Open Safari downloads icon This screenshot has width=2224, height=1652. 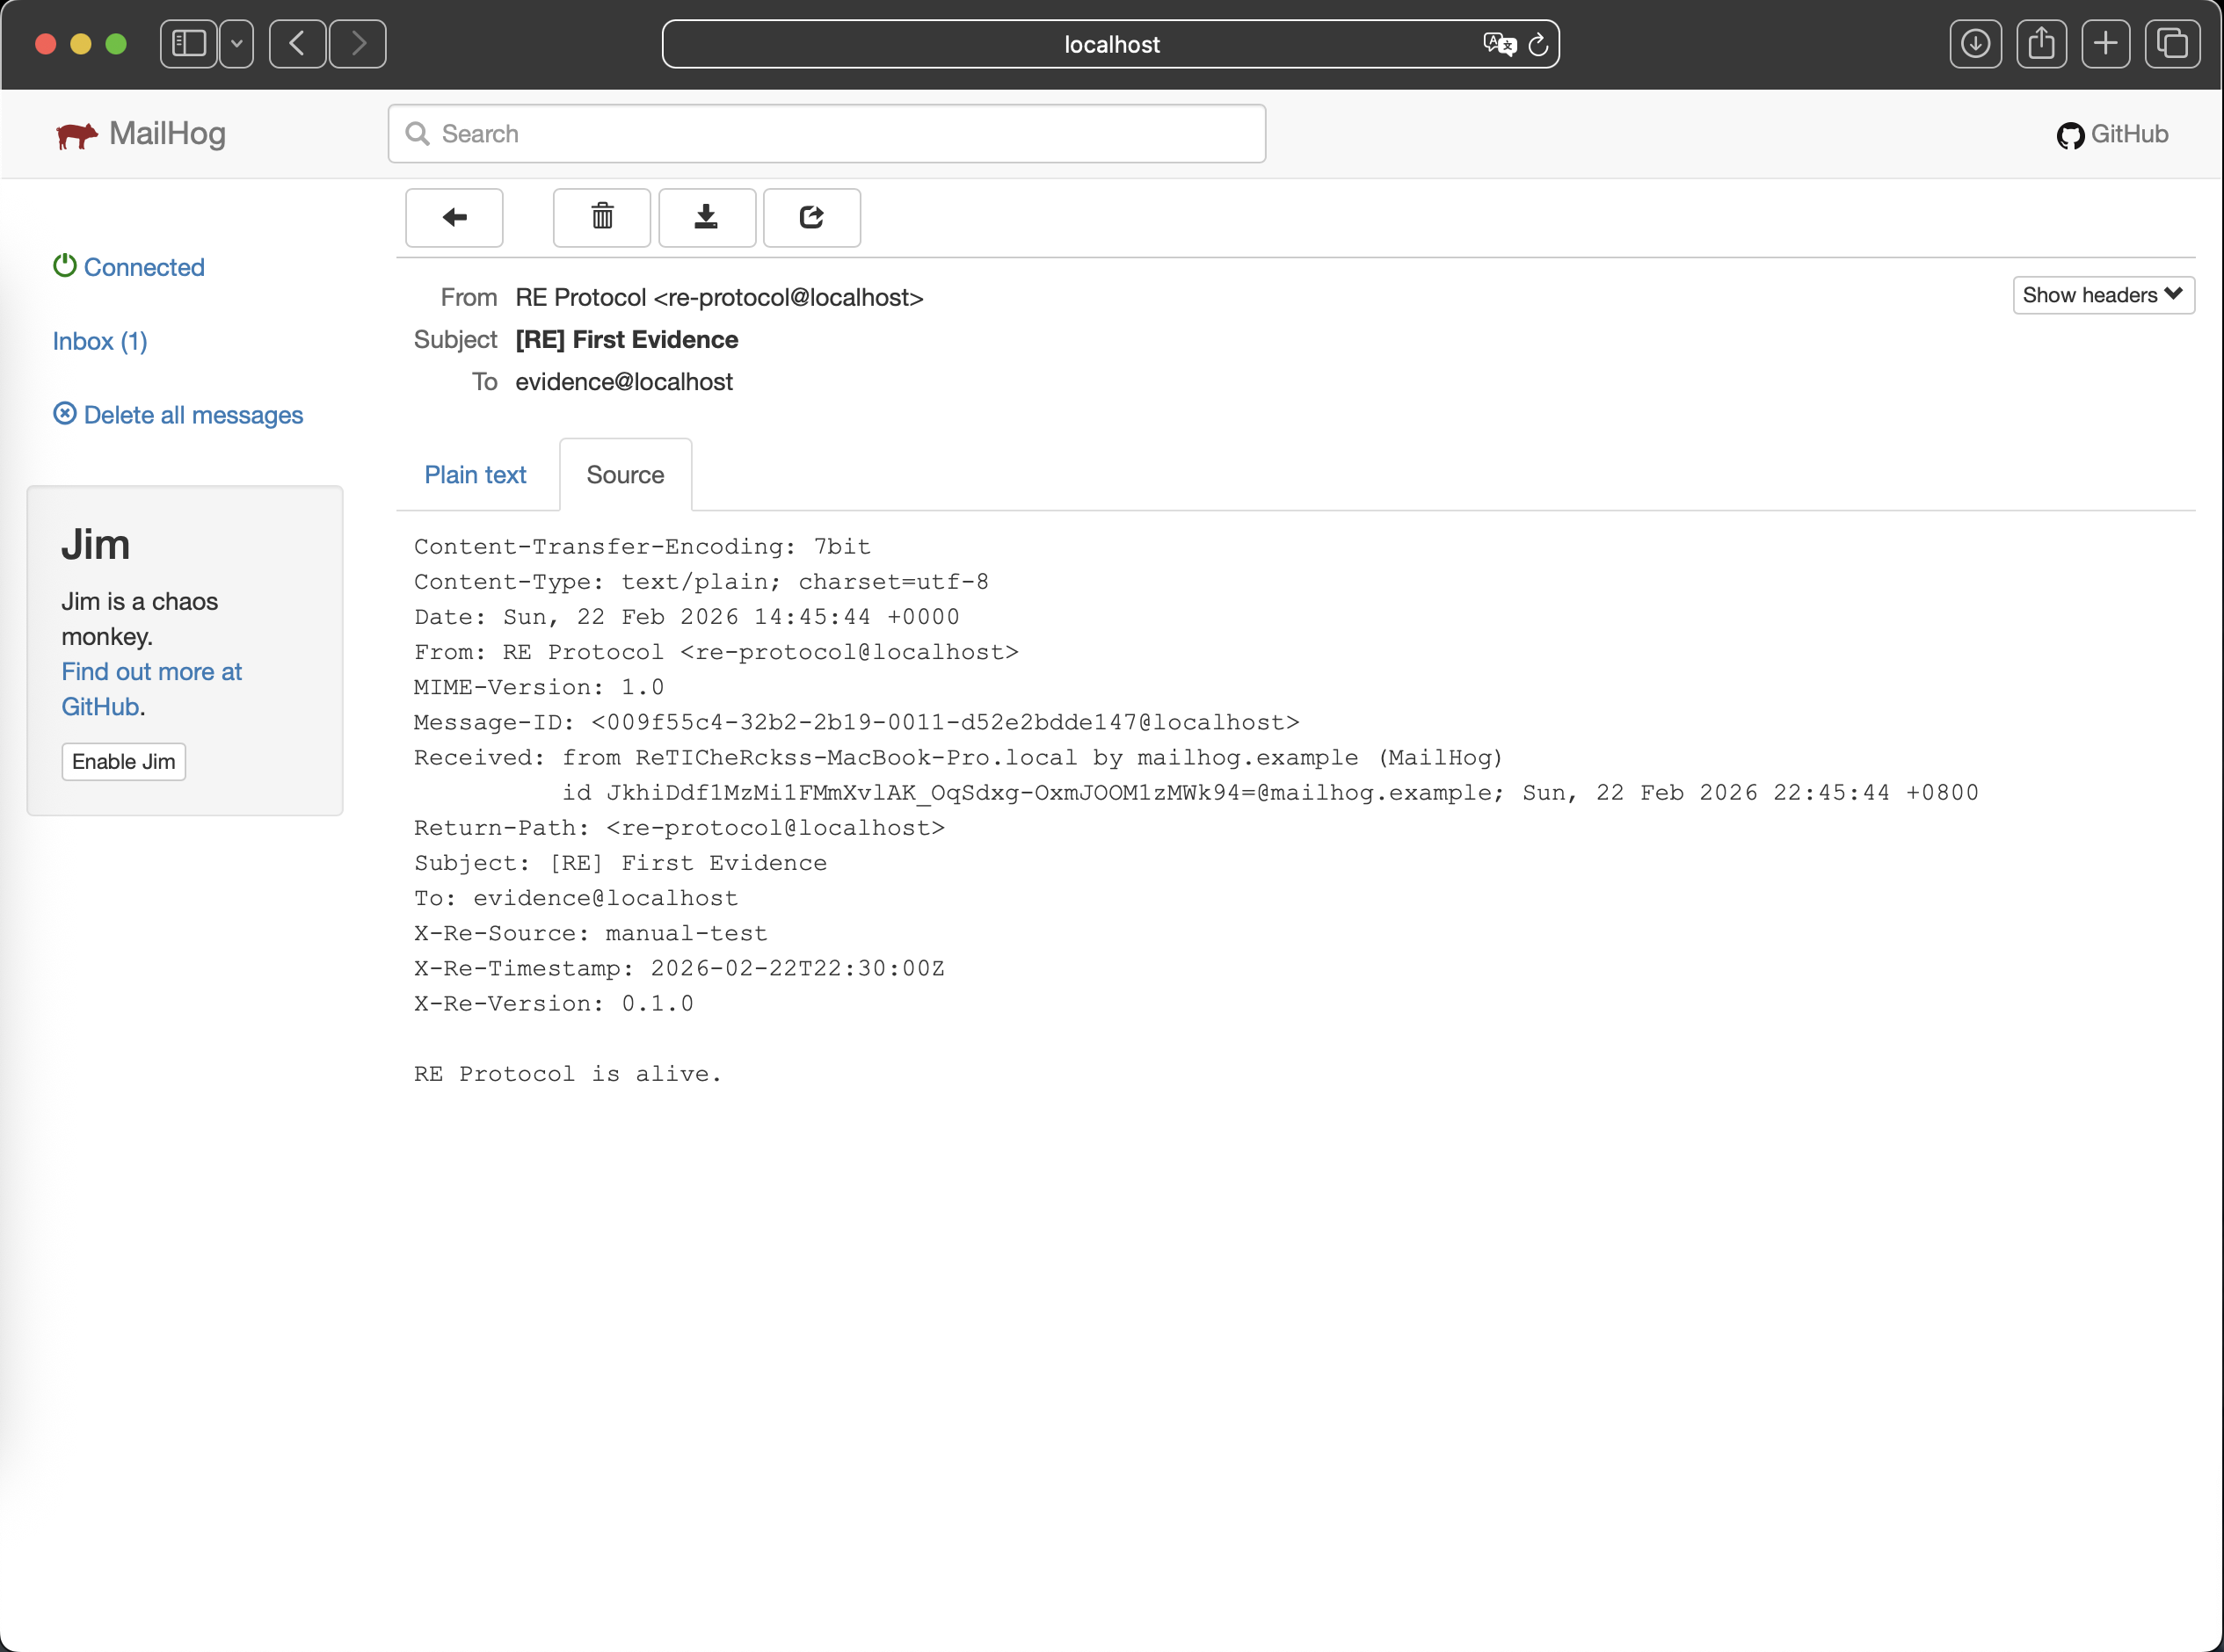(1975, 44)
